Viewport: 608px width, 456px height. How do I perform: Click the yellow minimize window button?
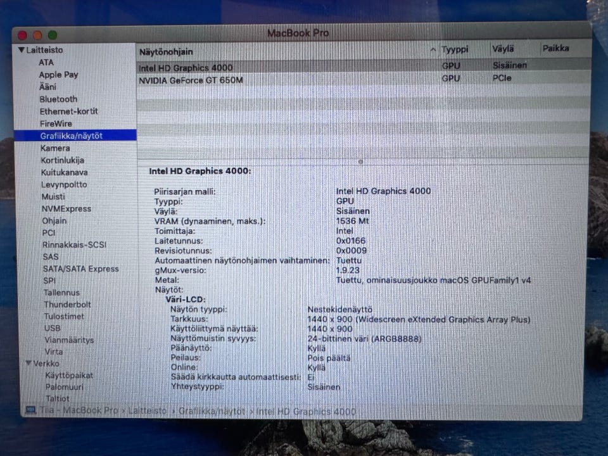[37, 35]
